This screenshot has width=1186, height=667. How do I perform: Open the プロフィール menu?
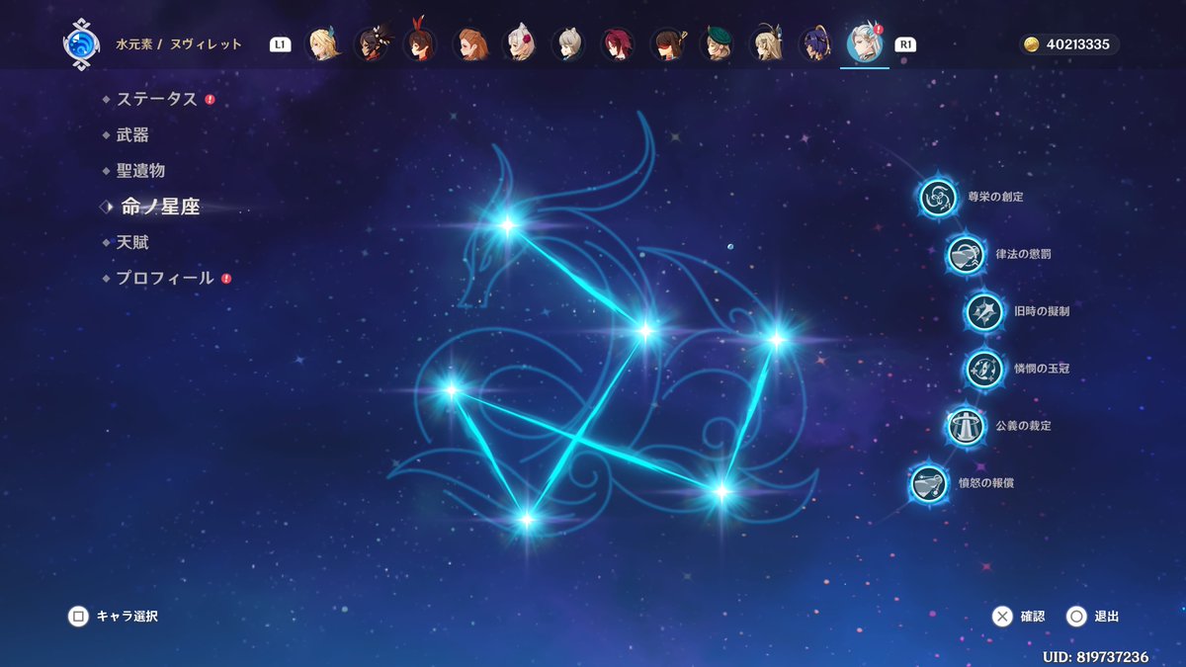pyautogui.click(x=165, y=279)
